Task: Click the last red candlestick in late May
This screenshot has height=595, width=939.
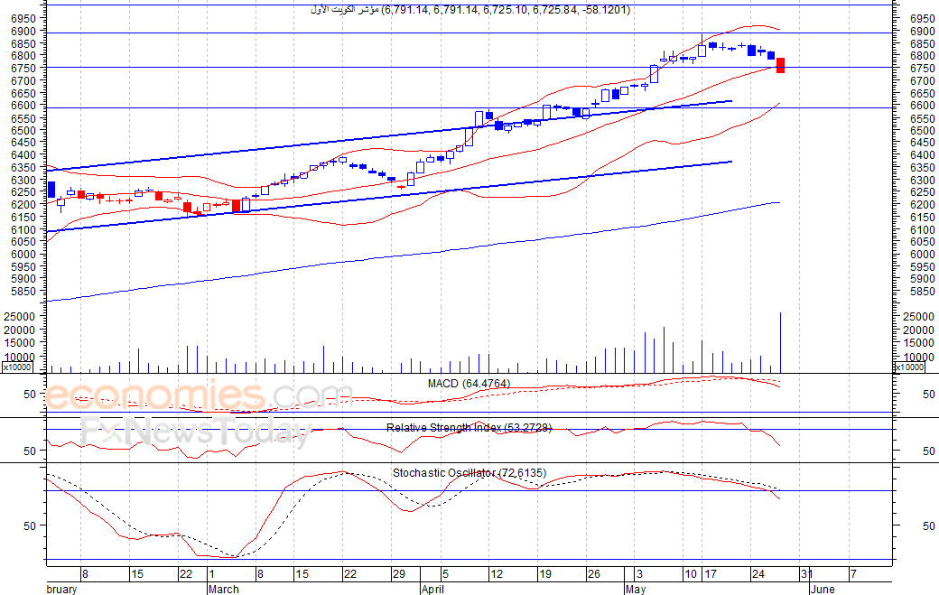Action: click(780, 65)
